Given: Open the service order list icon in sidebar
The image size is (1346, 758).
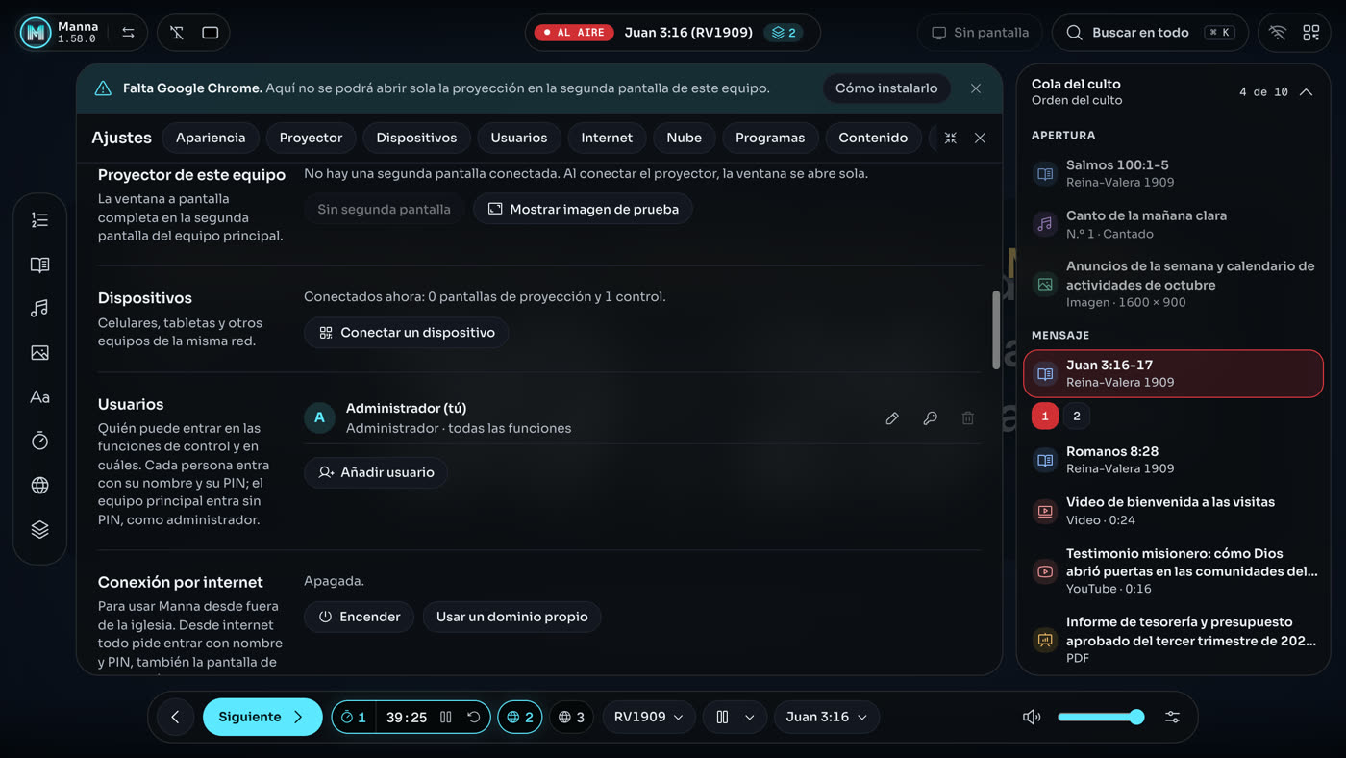Looking at the screenshot, I should coord(39,220).
